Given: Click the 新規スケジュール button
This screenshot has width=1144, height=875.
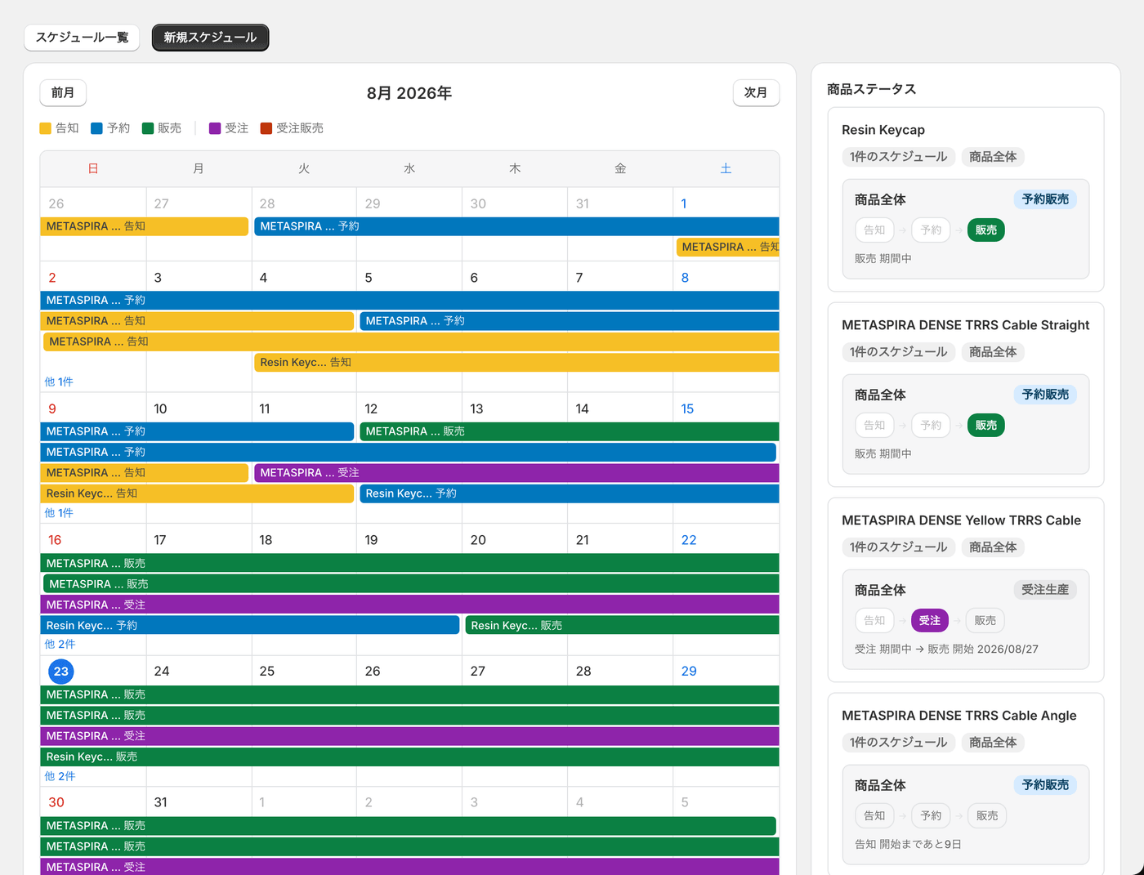Looking at the screenshot, I should tap(210, 38).
